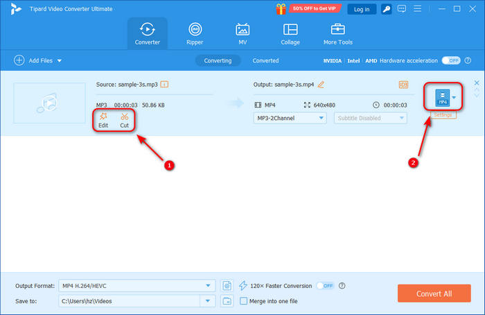Switch to the Ripper tab
Image resolution: width=485 pixels, height=315 pixels.
pos(195,33)
